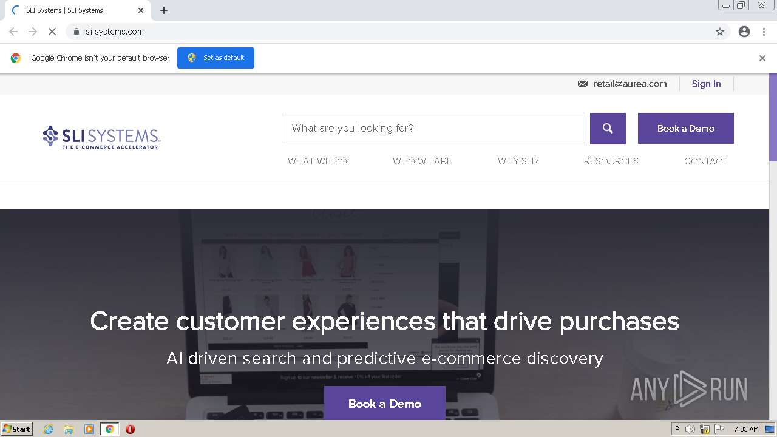This screenshot has height=437, width=777.
Task: Click the purple search magnifier button
Action: pyautogui.click(x=608, y=128)
